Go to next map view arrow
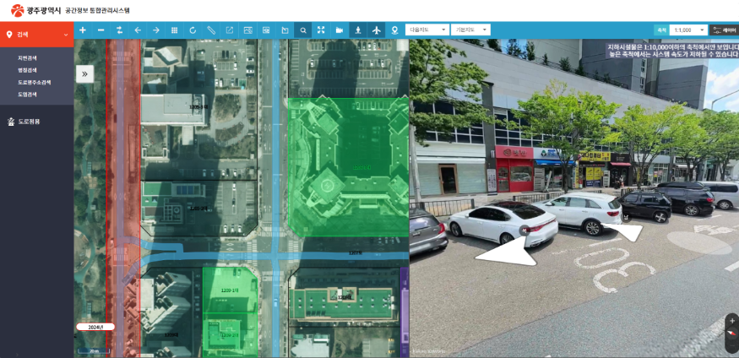Screen dimensions: 739x358 (x=156, y=30)
